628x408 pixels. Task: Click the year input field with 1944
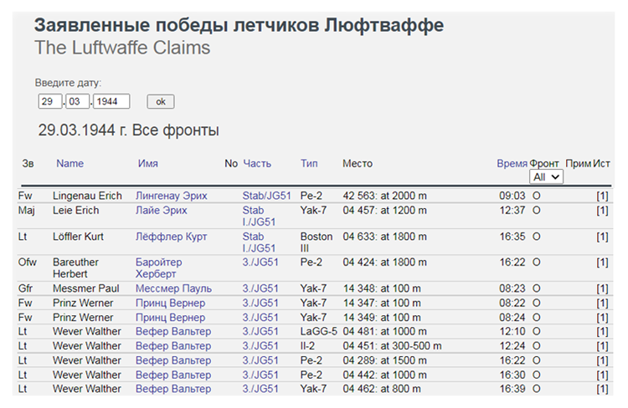coord(111,102)
